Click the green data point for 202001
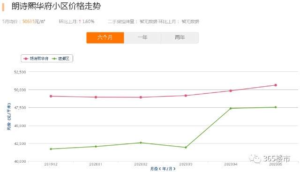The height and width of the screenshot is (172, 300). click(96, 147)
